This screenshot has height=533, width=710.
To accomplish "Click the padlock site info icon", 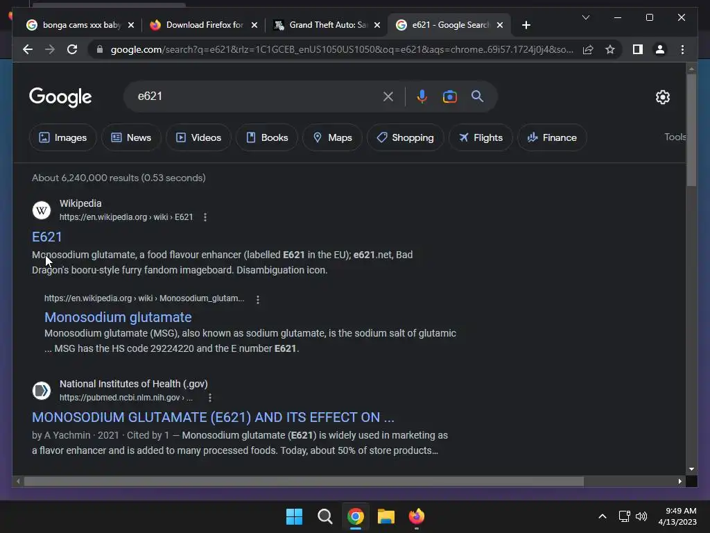I will click(100, 49).
